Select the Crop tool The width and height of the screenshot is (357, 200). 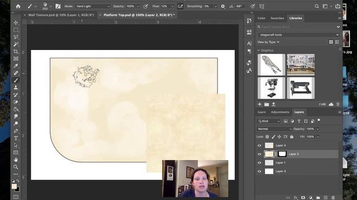(16, 52)
